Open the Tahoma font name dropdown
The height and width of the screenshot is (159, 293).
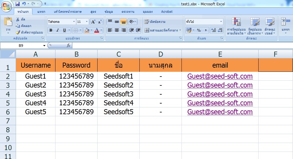tap(74, 22)
